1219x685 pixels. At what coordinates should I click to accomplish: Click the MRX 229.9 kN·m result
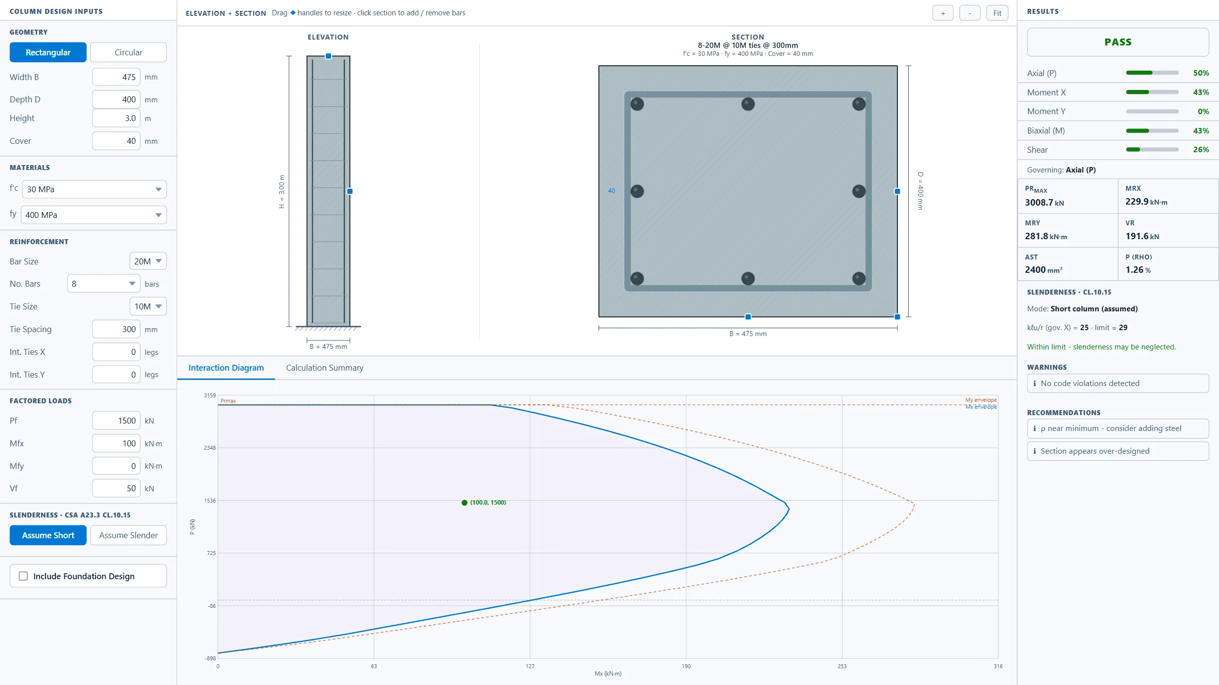1168,196
